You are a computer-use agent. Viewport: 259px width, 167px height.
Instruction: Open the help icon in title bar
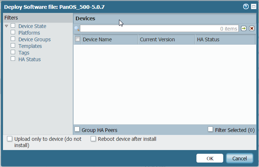246,7
